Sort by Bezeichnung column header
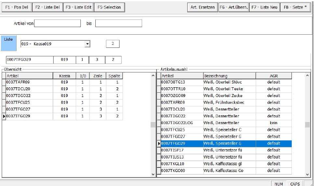 click(229, 75)
